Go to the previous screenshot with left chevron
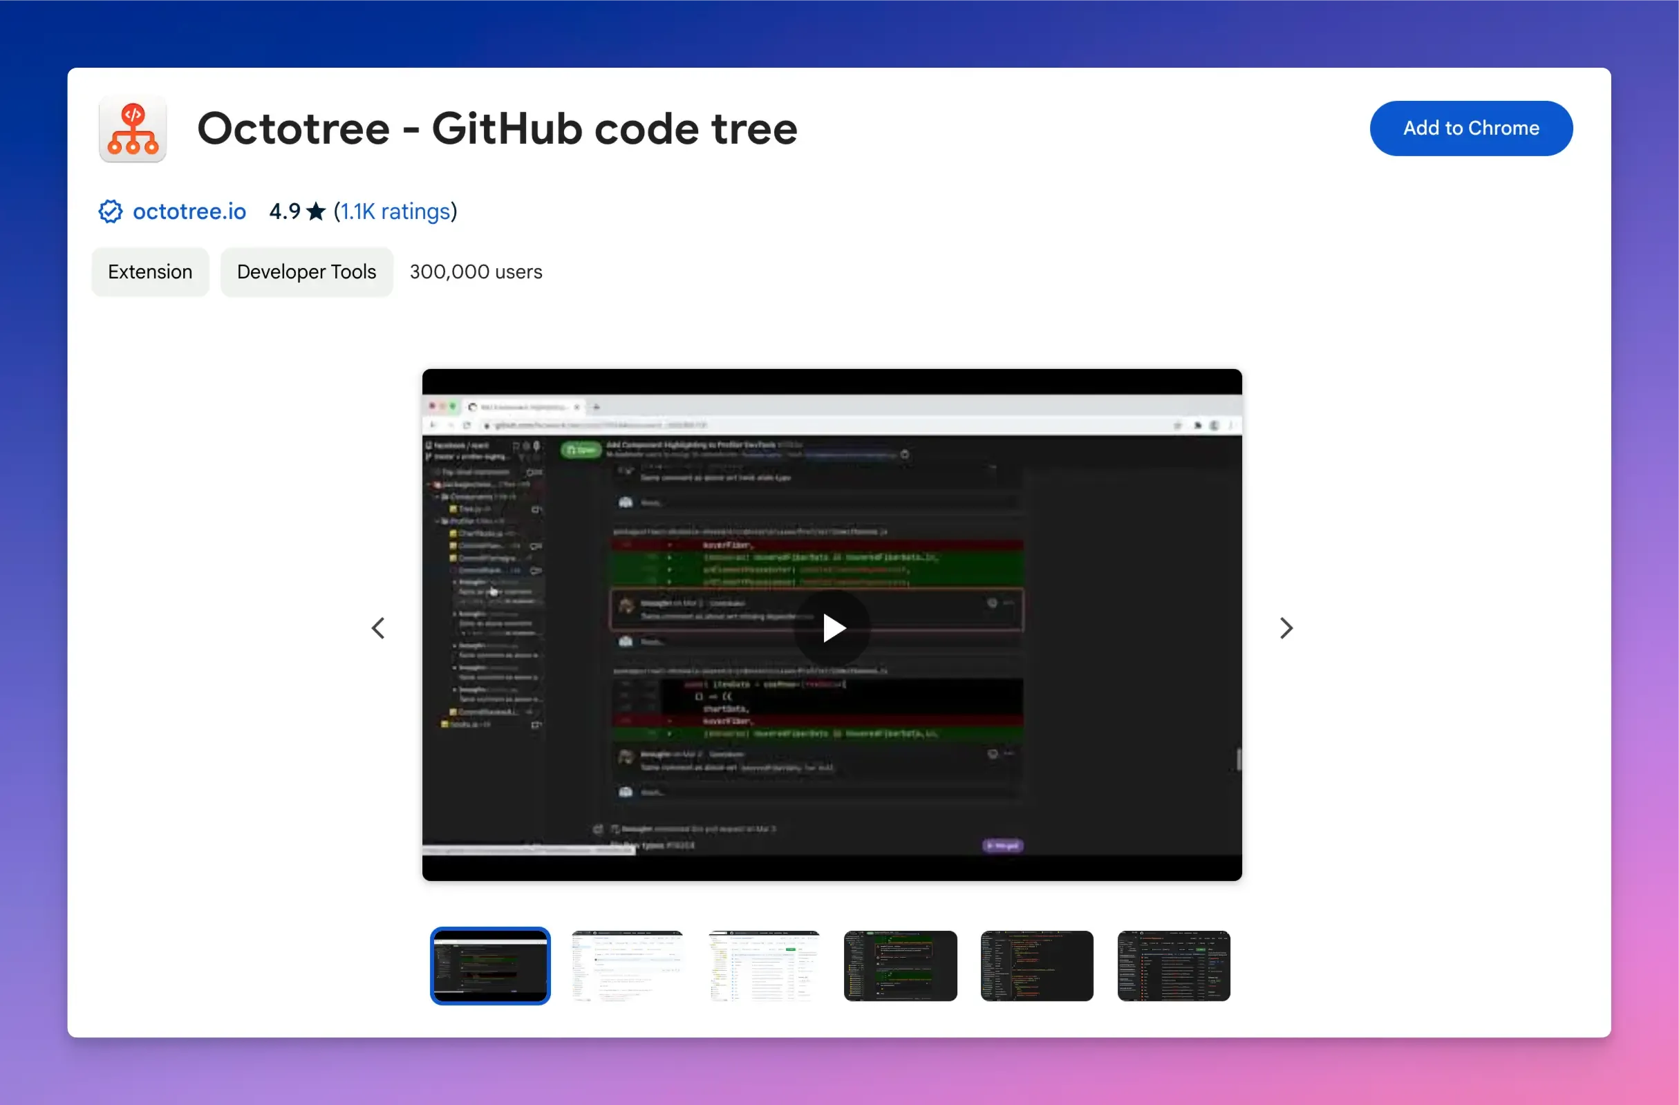The image size is (1679, 1105). (x=378, y=627)
